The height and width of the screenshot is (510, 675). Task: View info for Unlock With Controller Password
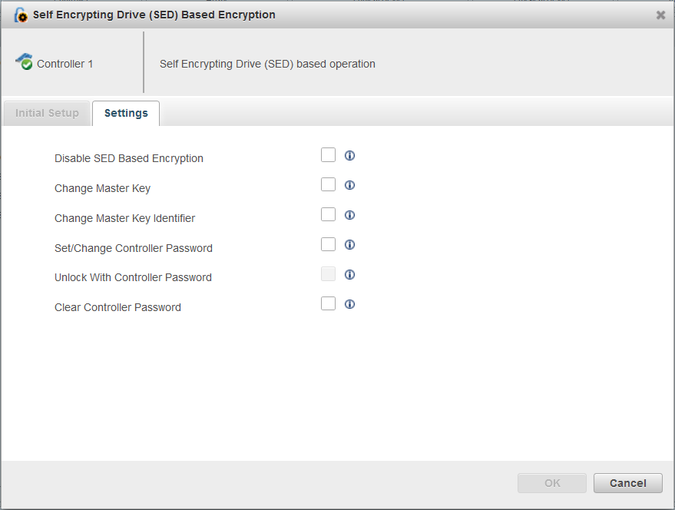point(349,274)
